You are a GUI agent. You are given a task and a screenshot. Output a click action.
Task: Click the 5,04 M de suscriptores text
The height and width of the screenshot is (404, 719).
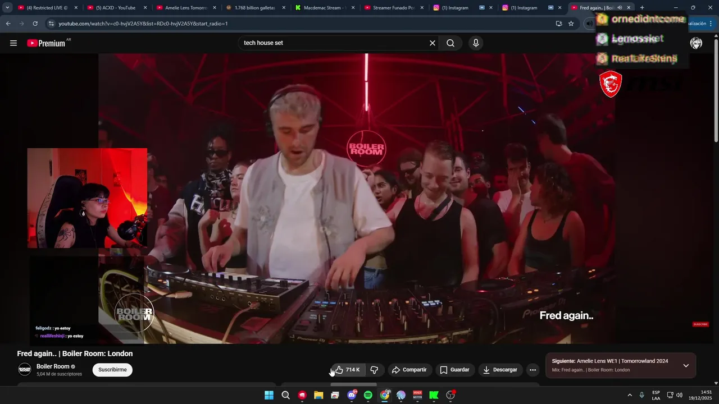59,374
